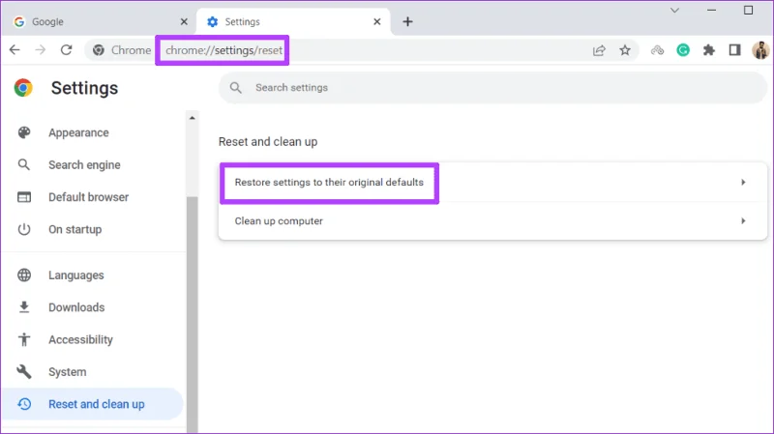Click the Accessibility person icon

pos(23,339)
